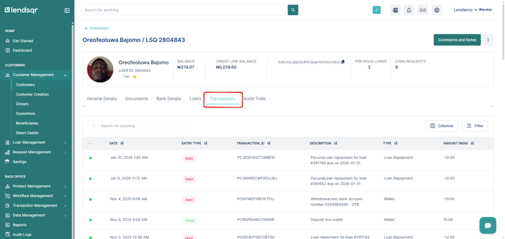Copy the payment link via copy icon
The image size is (505, 239).
[x=343, y=62]
